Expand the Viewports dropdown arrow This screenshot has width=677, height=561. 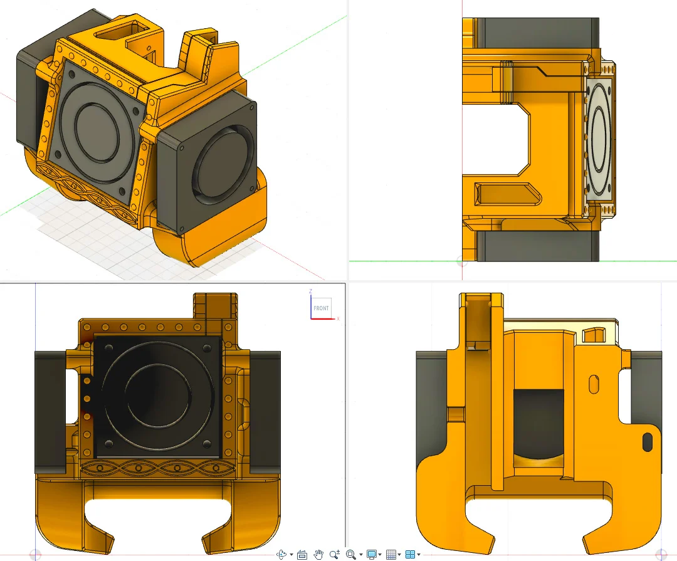[x=419, y=555]
